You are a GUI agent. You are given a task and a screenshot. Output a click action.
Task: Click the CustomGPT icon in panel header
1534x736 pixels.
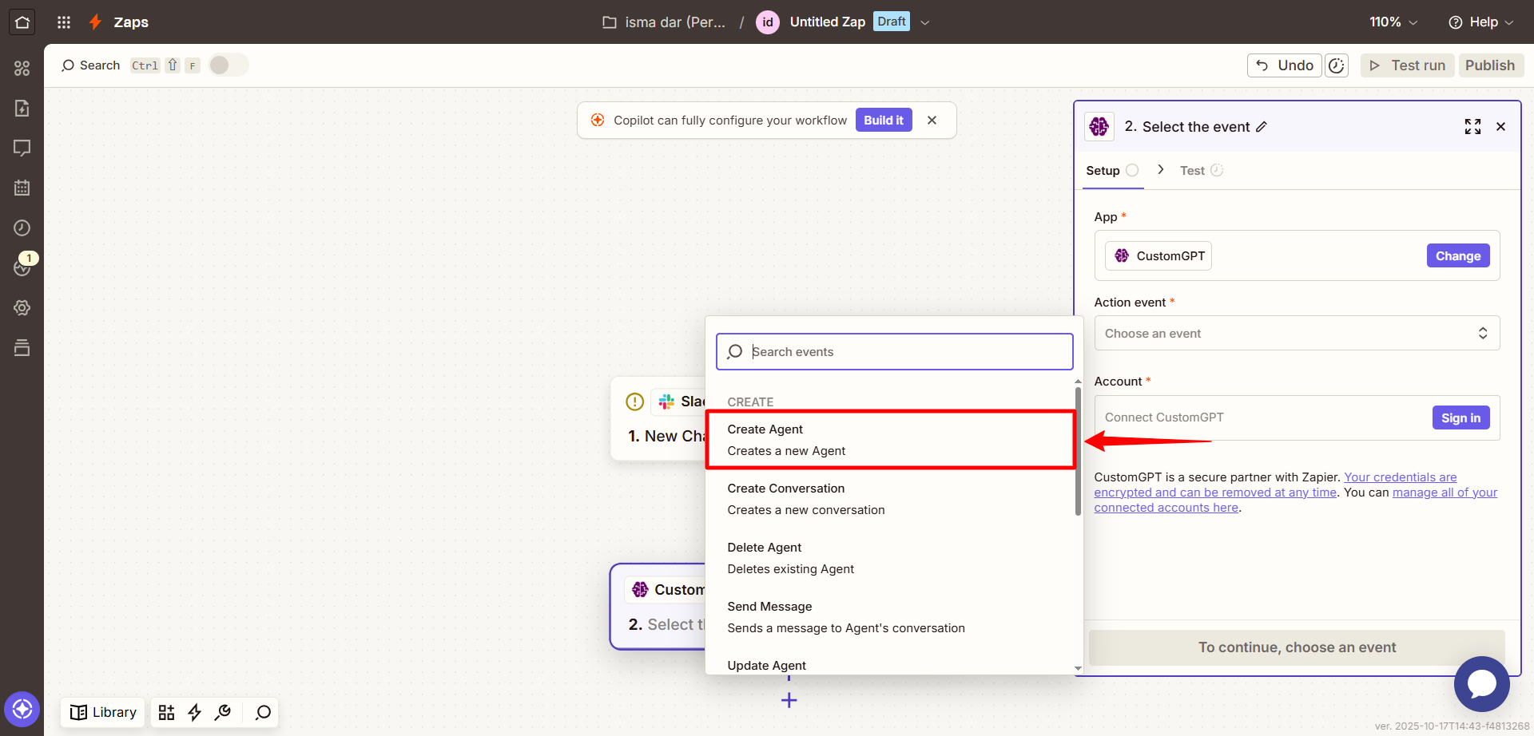(x=1099, y=126)
